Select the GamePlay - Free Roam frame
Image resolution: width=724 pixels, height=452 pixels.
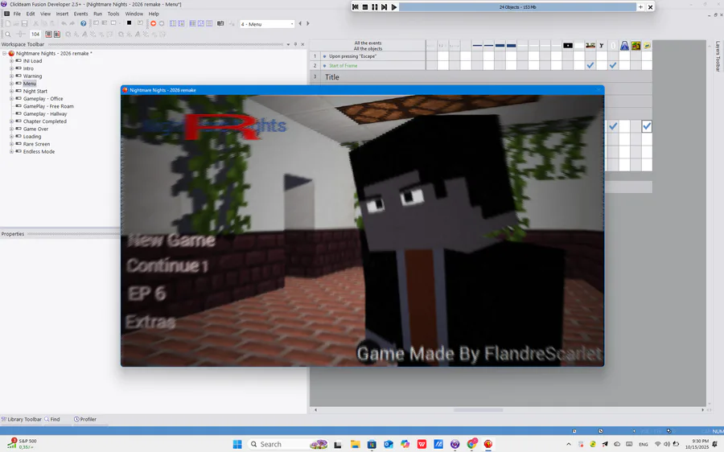48,106
